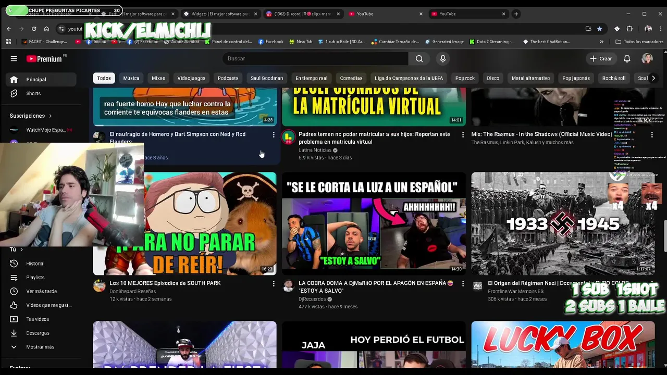Open the YouTube hamburger guide menu
Viewport: 667px width, 375px height.
point(14,59)
